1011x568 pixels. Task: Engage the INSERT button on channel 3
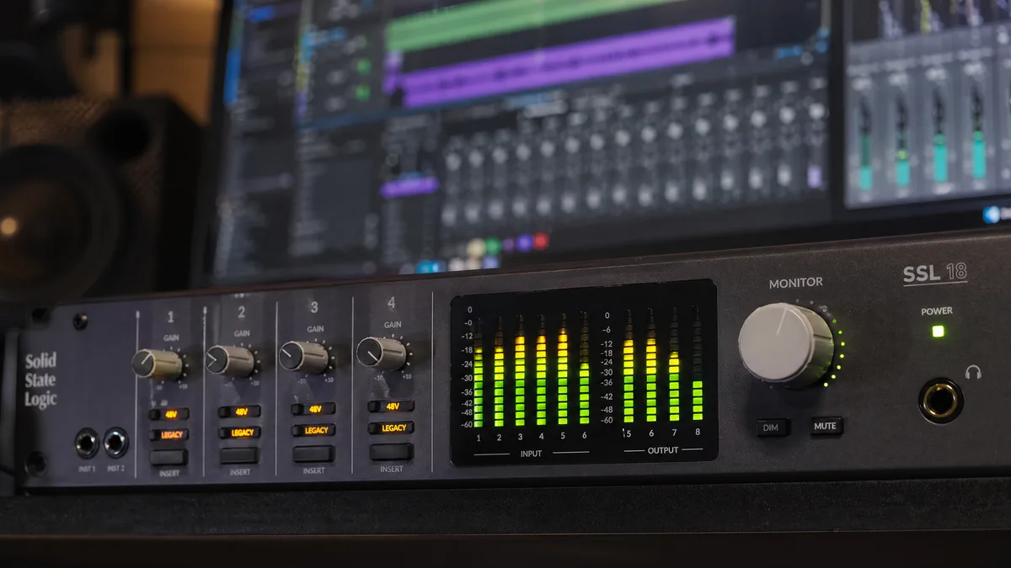314,454
